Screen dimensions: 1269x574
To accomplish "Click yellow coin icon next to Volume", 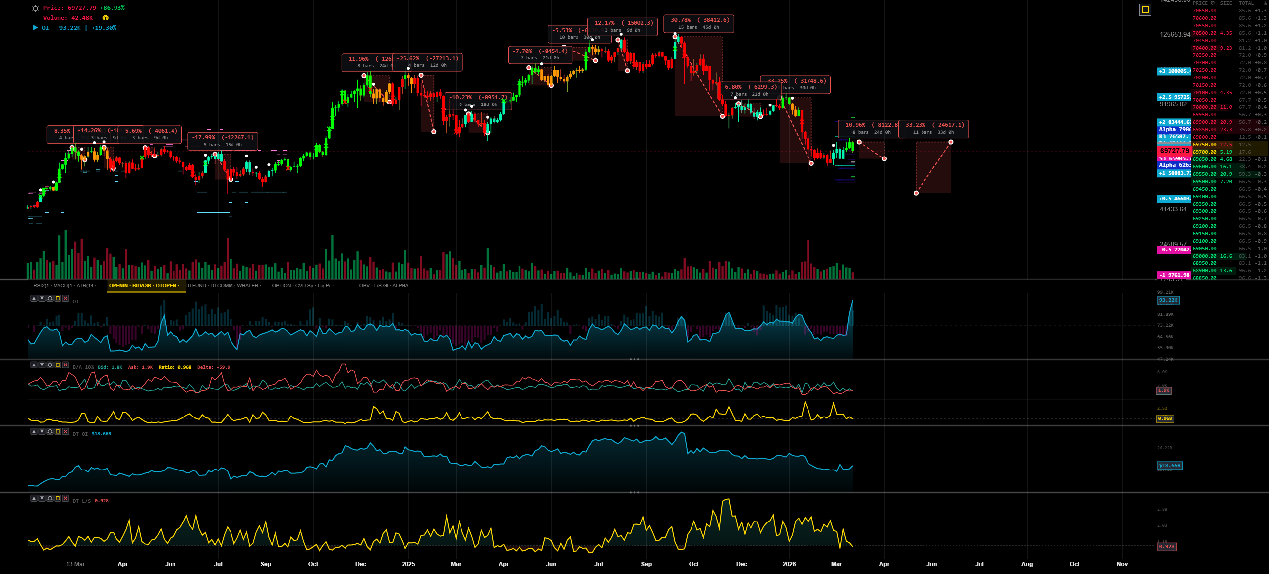I will click(x=105, y=18).
